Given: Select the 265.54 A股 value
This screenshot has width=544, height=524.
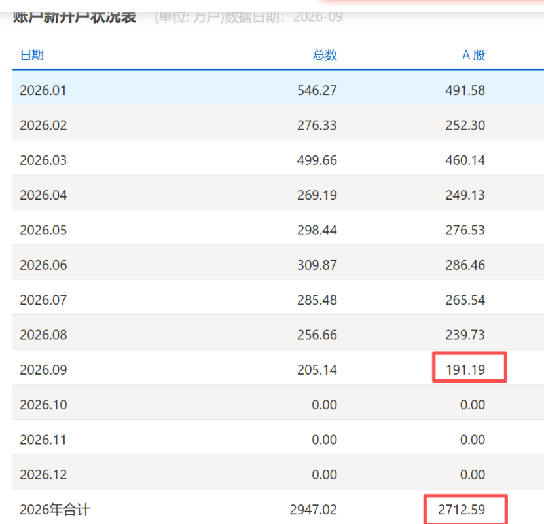Looking at the screenshot, I should pyautogui.click(x=465, y=300).
